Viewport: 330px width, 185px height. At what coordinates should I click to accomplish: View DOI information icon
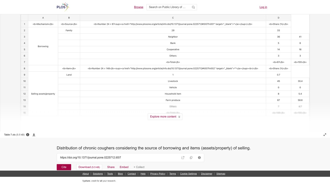pos(199,158)
